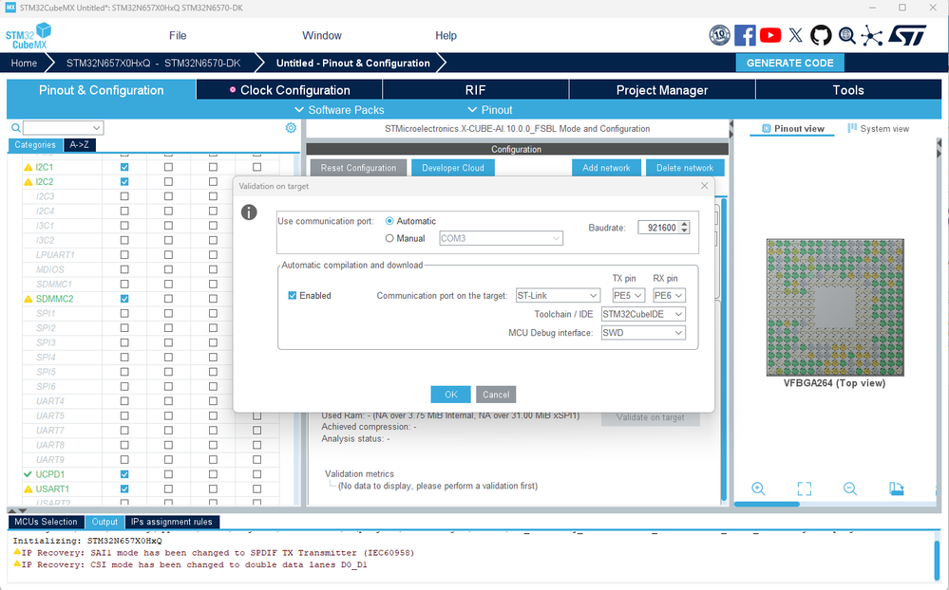Image resolution: width=949 pixels, height=590 pixels.
Task: Click the search magnifier icon in the peripherals panel
Action: click(x=16, y=127)
